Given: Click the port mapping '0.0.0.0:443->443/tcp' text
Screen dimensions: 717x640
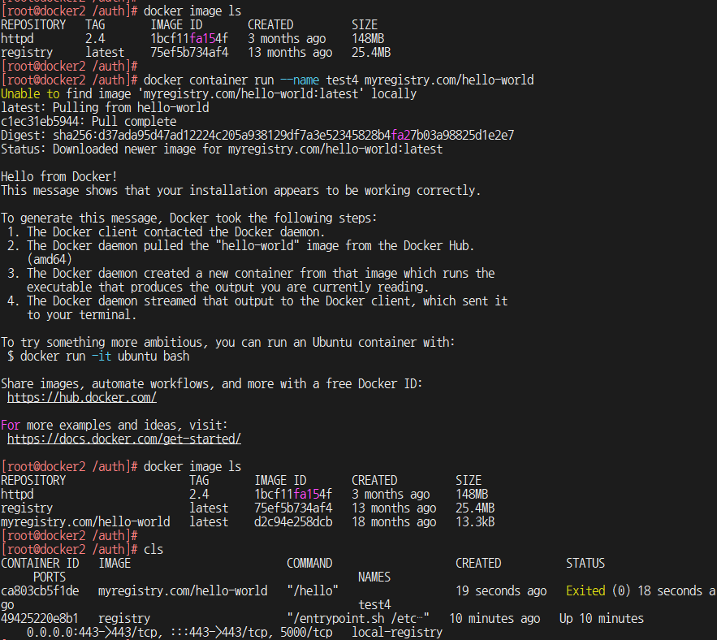Looking at the screenshot, I should [92, 632].
